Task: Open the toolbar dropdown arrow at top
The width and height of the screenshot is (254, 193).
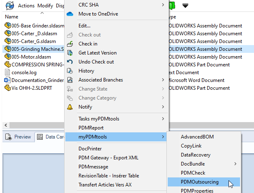Action: tap(185, 5)
